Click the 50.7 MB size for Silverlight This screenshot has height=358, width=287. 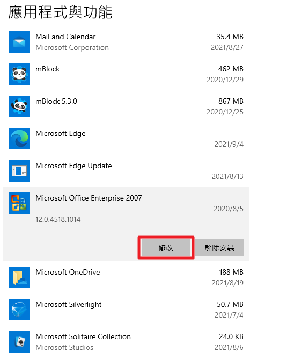(230, 304)
